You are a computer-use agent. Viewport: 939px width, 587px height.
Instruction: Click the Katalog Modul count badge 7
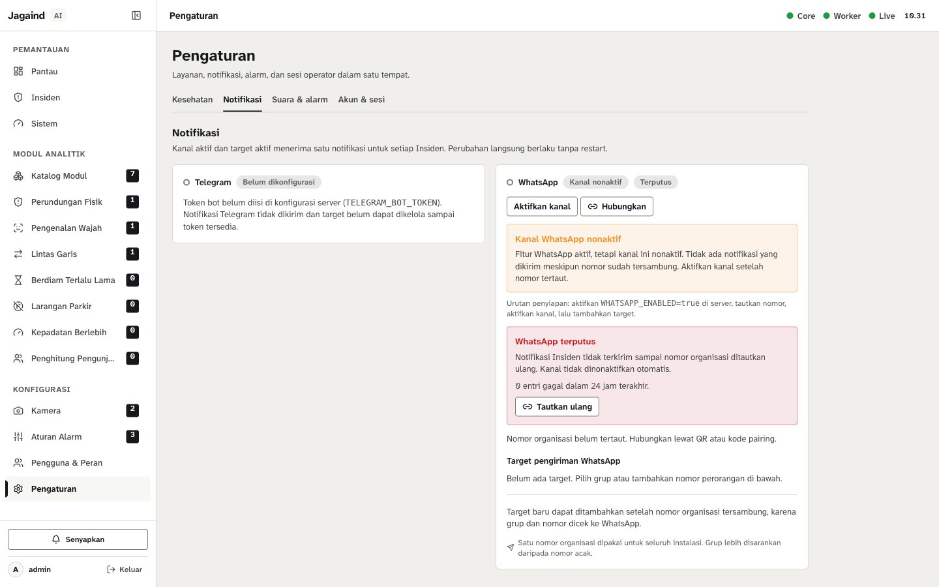pyautogui.click(x=132, y=175)
